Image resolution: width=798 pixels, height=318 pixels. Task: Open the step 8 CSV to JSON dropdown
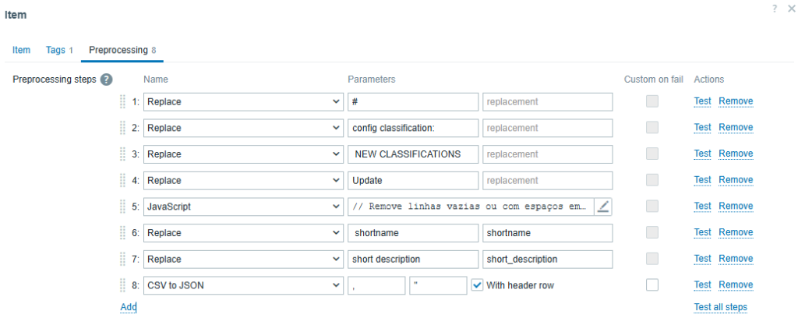coord(243,285)
